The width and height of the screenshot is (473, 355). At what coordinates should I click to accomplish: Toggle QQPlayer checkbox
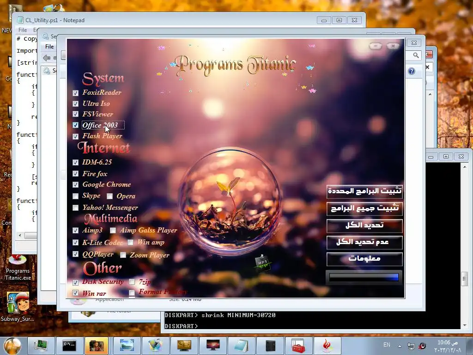(x=75, y=254)
